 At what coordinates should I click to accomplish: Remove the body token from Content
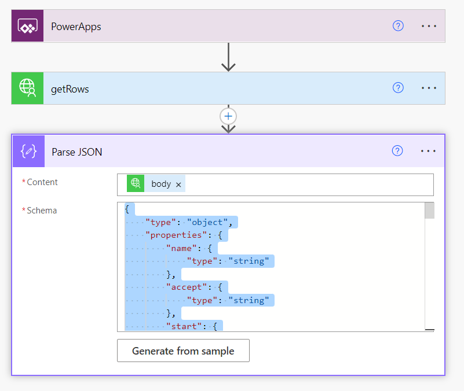pyautogui.click(x=178, y=185)
